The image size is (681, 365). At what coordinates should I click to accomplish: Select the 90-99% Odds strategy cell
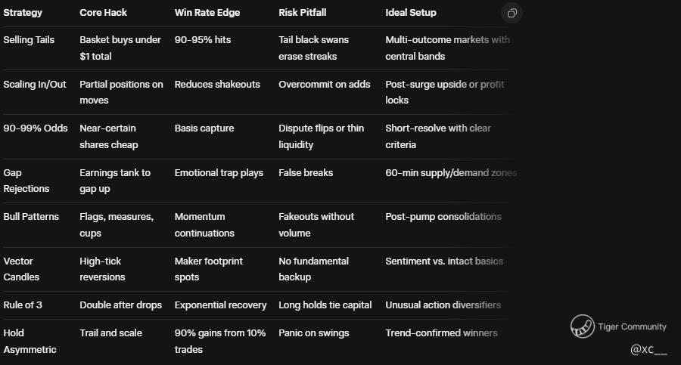(36, 128)
